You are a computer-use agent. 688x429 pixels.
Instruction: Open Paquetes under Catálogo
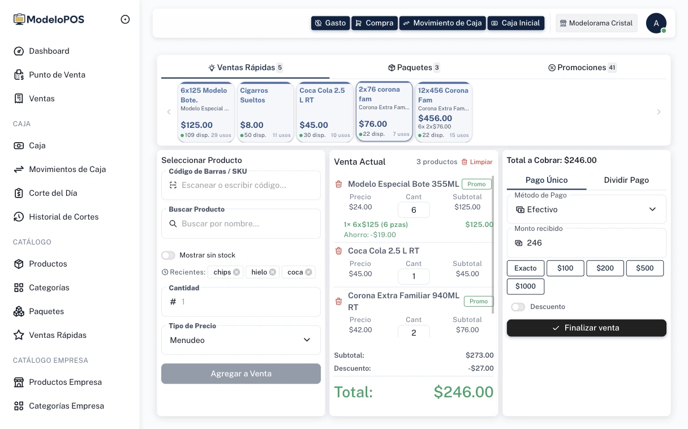pyautogui.click(x=46, y=311)
